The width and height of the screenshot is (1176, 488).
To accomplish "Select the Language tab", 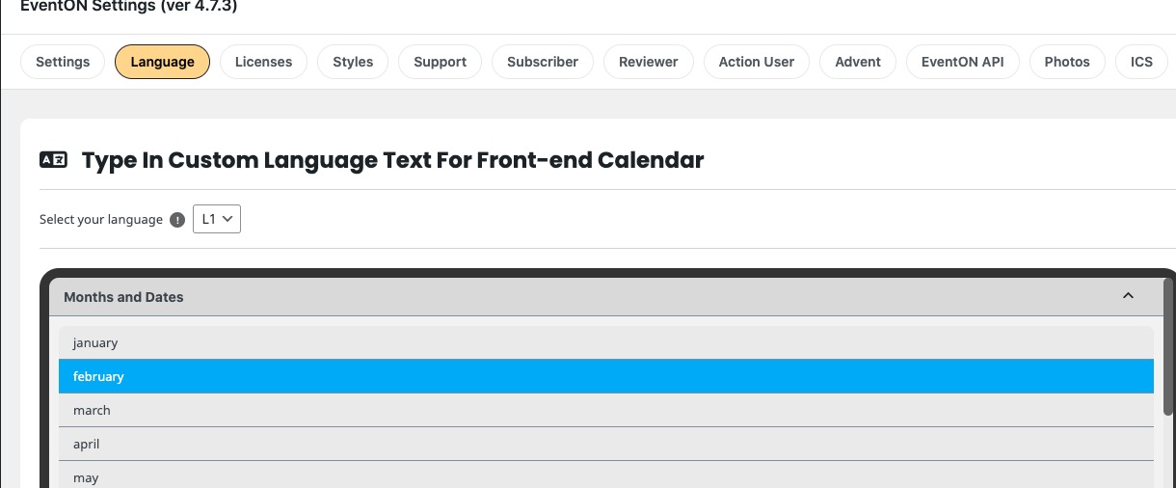I will coord(162,62).
